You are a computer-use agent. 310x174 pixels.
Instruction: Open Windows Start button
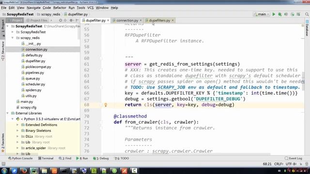tap(4, 171)
